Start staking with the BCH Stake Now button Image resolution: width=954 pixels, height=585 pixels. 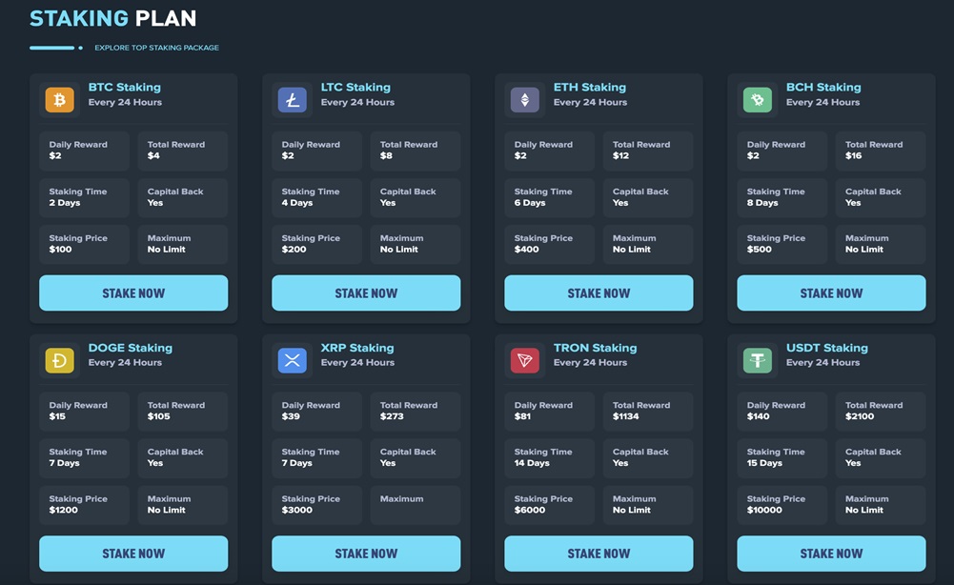[831, 293]
